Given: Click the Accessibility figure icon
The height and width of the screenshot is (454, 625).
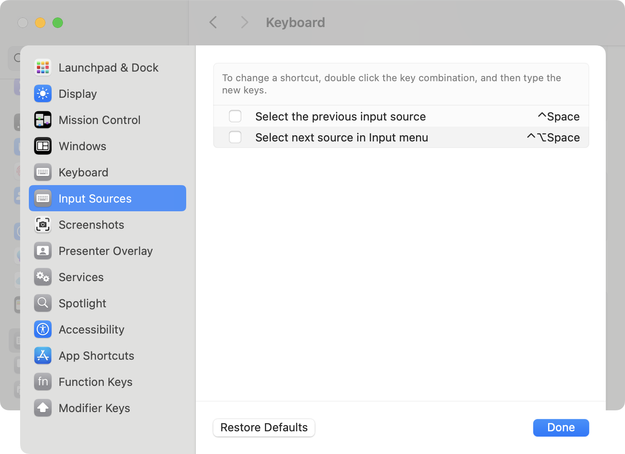Looking at the screenshot, I should click(43, 330).
